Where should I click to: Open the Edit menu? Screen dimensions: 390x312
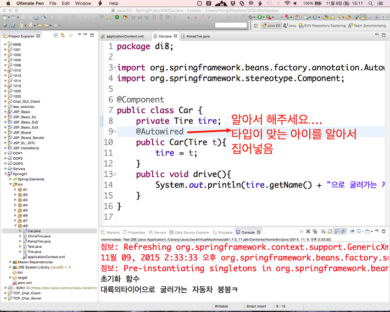(66, 3)
